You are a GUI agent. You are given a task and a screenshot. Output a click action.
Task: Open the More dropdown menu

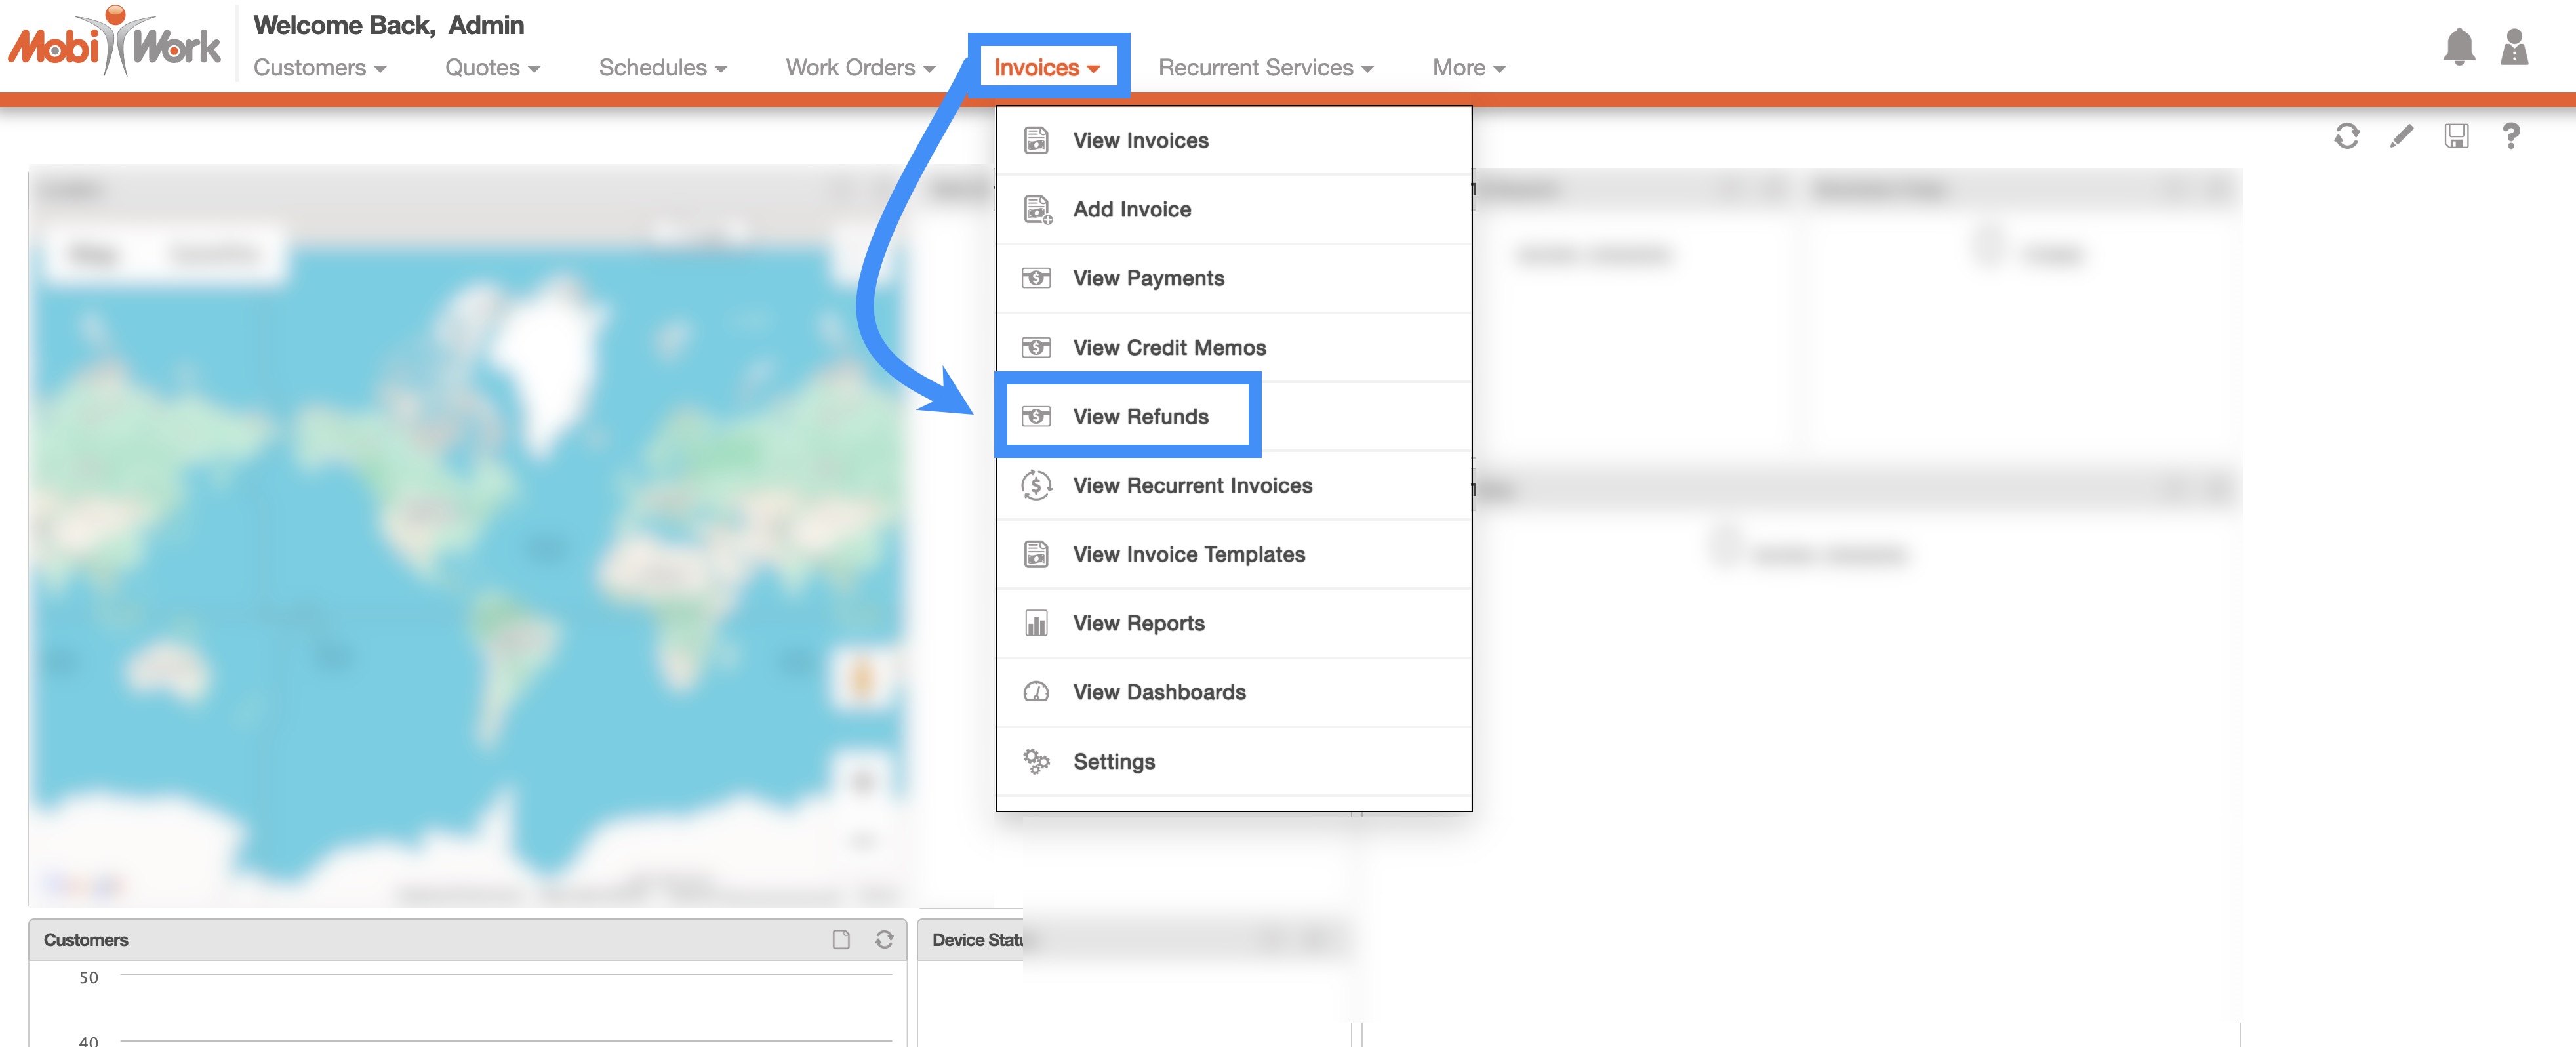click(1468, 68)
